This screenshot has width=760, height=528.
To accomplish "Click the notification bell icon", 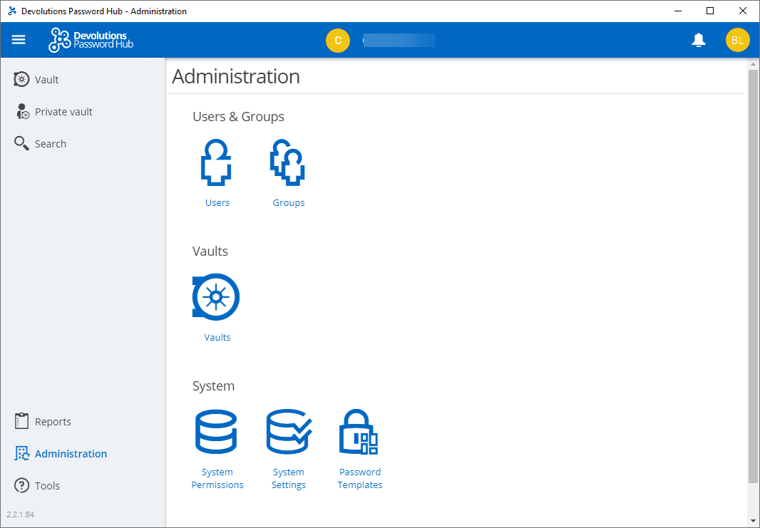I will pos(699,40).
